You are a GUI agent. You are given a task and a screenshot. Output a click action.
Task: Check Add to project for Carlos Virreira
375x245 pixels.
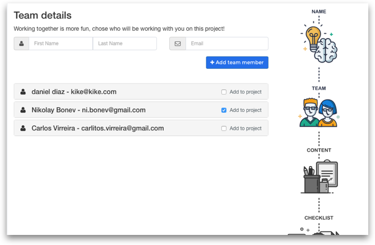pyautogui.click(x=224, y=128)
